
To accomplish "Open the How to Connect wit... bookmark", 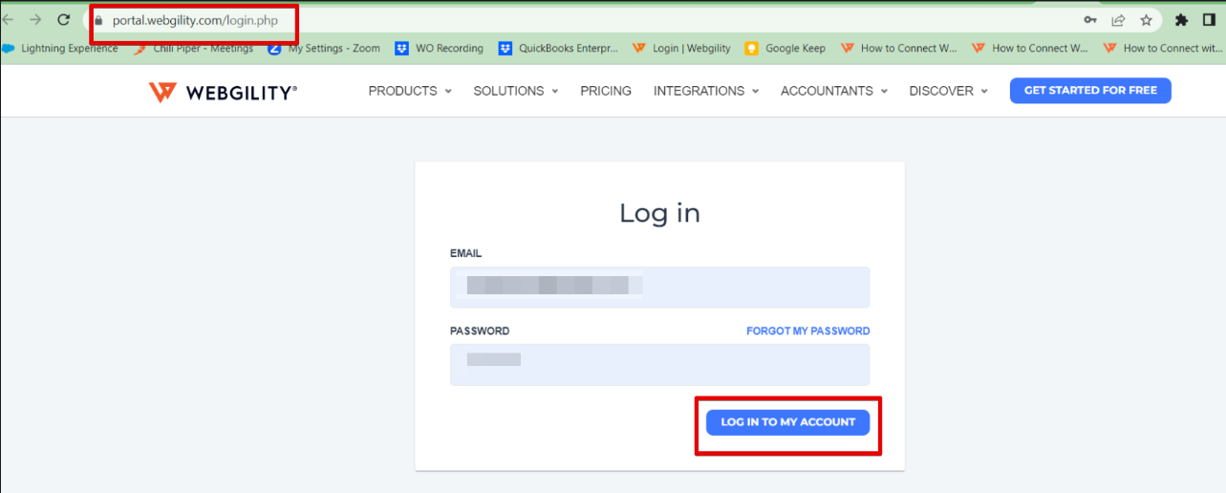I will pos(1163,48).
